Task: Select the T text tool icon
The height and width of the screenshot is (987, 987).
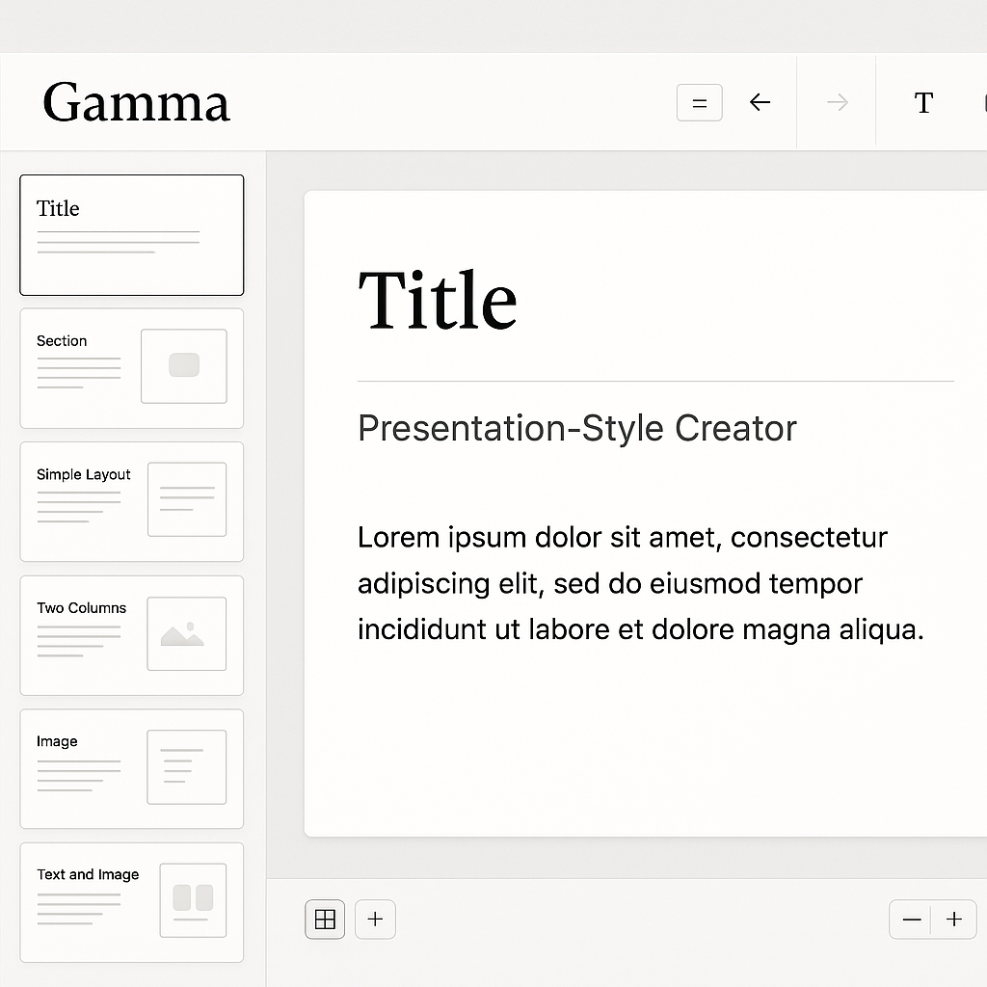Action: [x=923, y=102]
